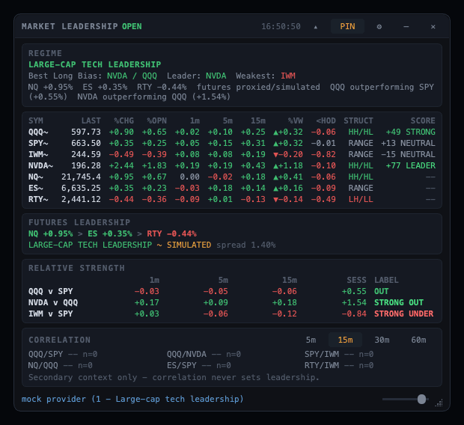
Task: Click the %CHG column header
Action: [x=124, y=120]
